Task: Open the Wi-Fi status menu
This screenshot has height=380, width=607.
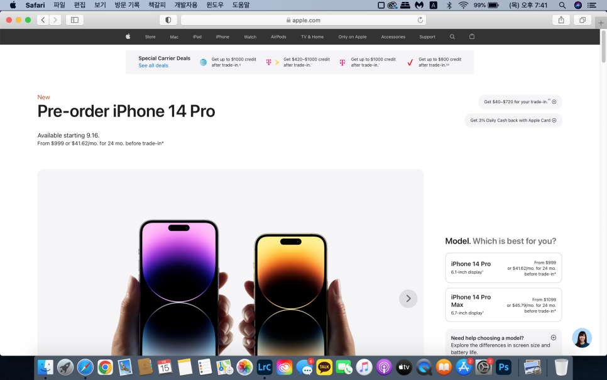Action: (463, 5)
